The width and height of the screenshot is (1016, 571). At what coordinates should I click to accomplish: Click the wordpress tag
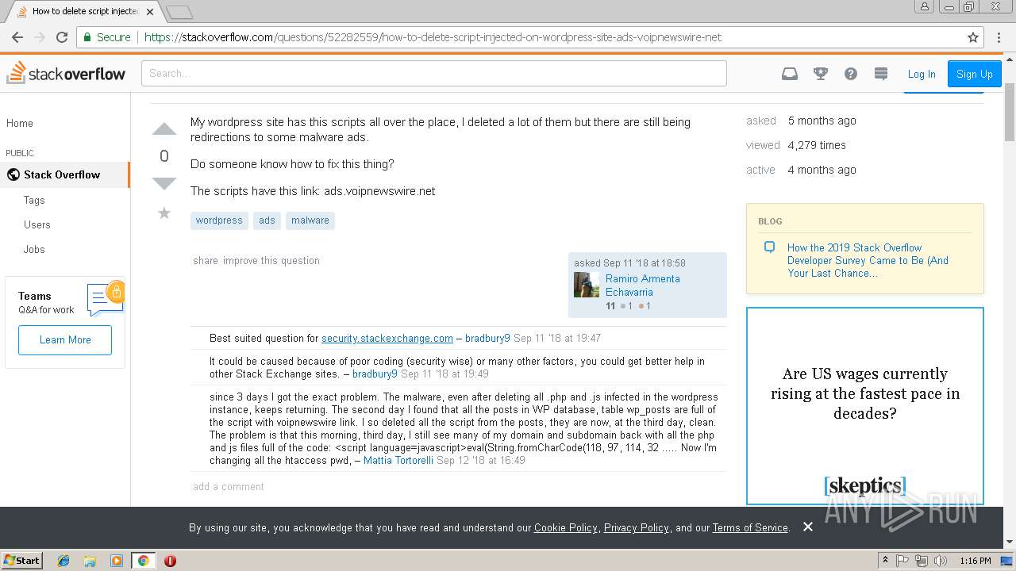click(x=219, y=220)
